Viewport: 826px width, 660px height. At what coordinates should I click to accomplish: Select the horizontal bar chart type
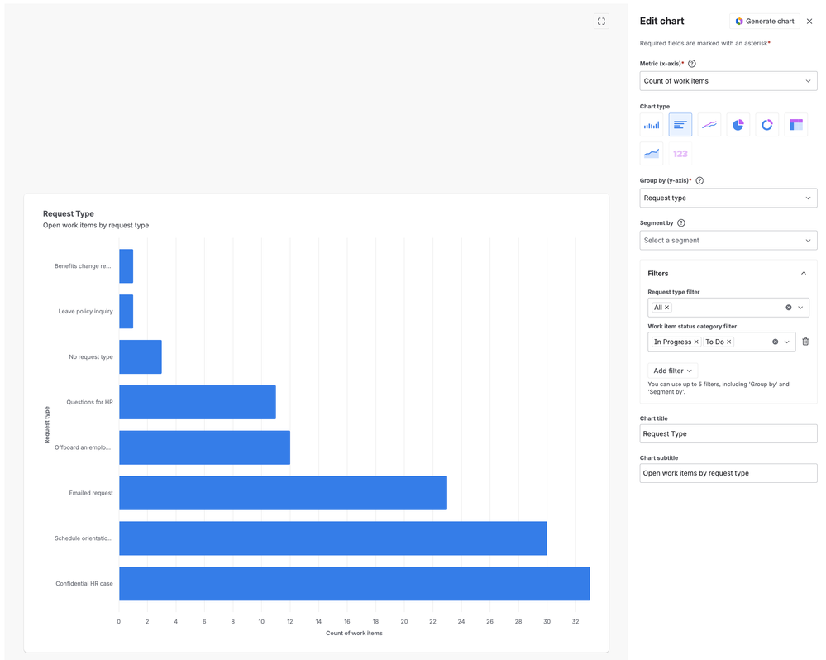tap(680, 125)
